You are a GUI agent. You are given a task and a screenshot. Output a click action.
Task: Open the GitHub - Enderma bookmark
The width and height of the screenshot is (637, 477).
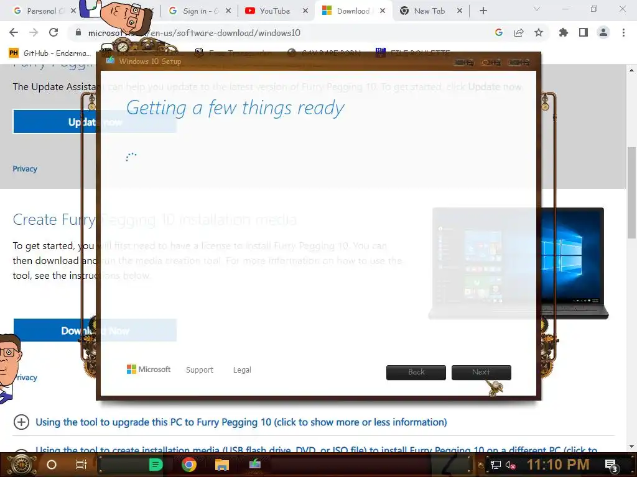pyautogui.click(x=50, y=53)
